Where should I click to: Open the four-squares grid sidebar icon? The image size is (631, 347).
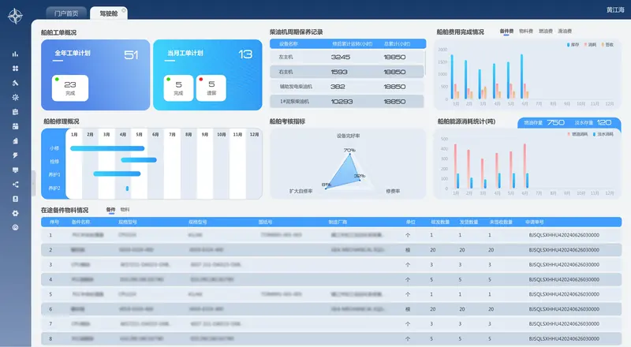15,69
